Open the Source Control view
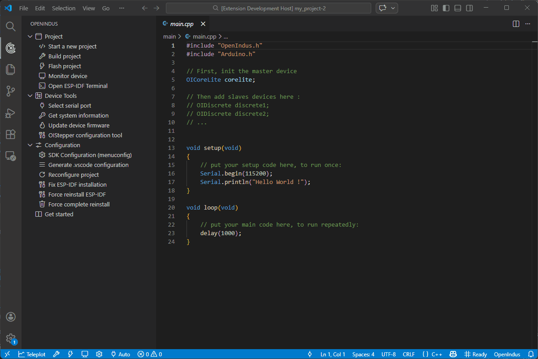538x359 pixels. [11, 91]
